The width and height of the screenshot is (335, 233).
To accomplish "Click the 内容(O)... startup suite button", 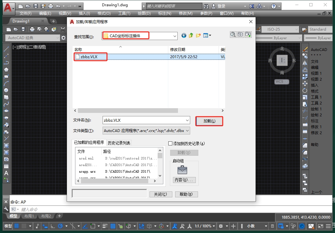I will [184, 180].
